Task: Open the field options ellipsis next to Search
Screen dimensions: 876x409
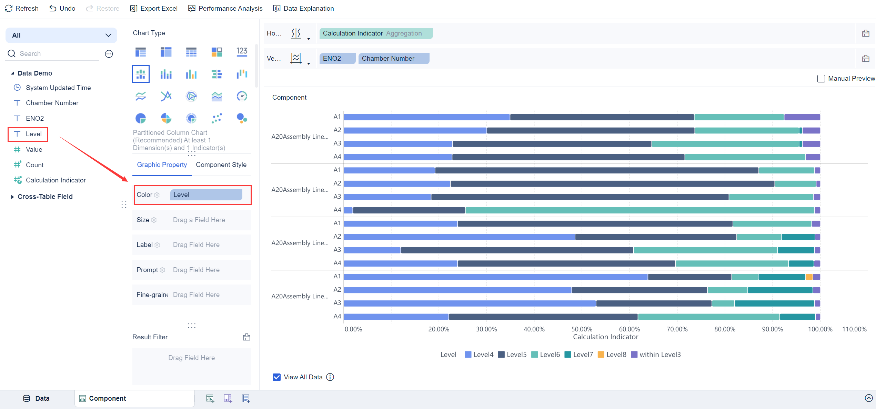Action: [109, 54]
